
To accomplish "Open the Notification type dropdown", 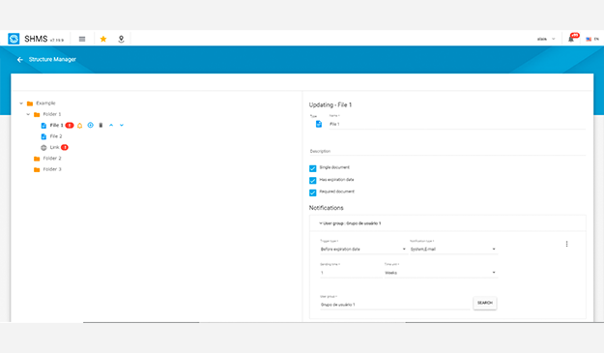I will (x=453, y=250).
